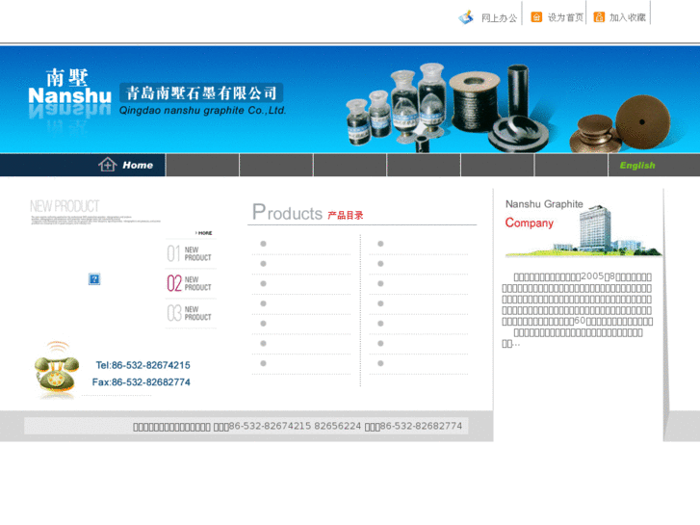Select the 设为首页 link
This screenshot has height=525, width=700.
565,17
